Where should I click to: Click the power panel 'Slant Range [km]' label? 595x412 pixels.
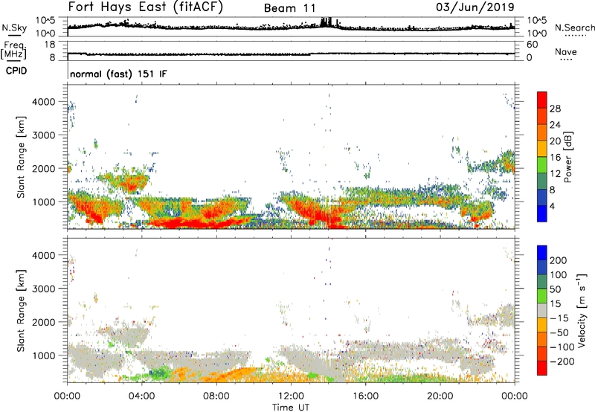tap(21, 157)
